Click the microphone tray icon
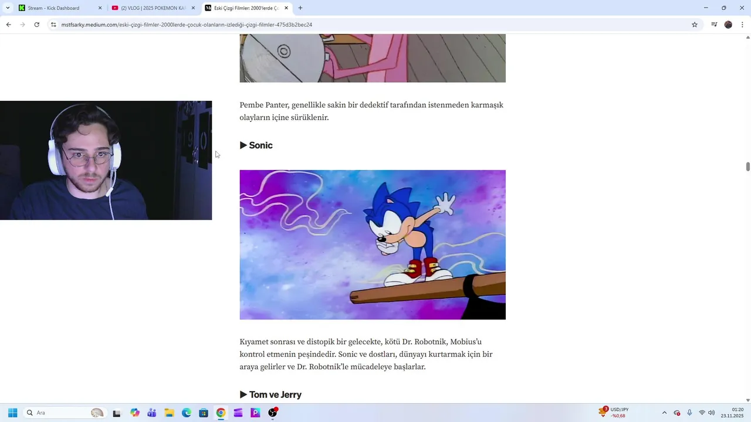Screen dimensions: 751x422 tap(689, 413)
